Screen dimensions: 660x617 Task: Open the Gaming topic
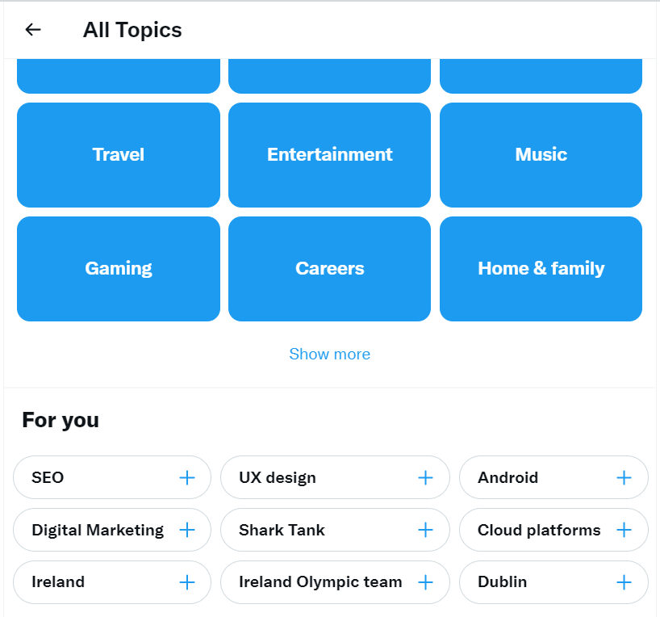pyautogui.click(x=118, y=268)
